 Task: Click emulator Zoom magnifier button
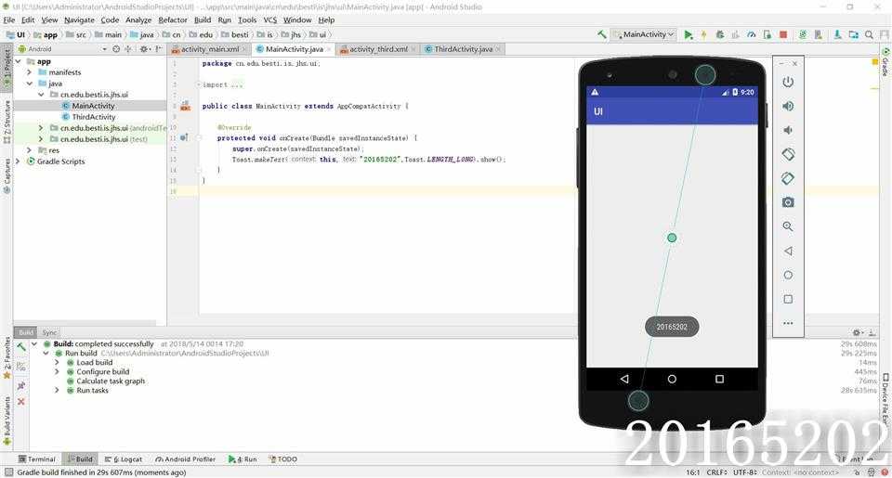(x=788, y=226)
